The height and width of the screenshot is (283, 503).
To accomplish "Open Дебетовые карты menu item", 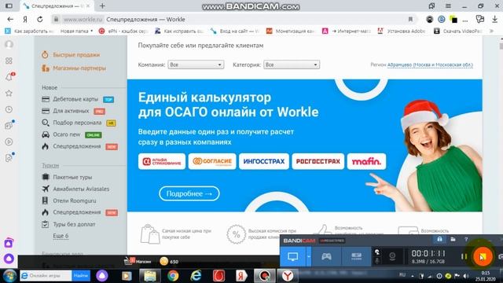I will pos(75,99).
